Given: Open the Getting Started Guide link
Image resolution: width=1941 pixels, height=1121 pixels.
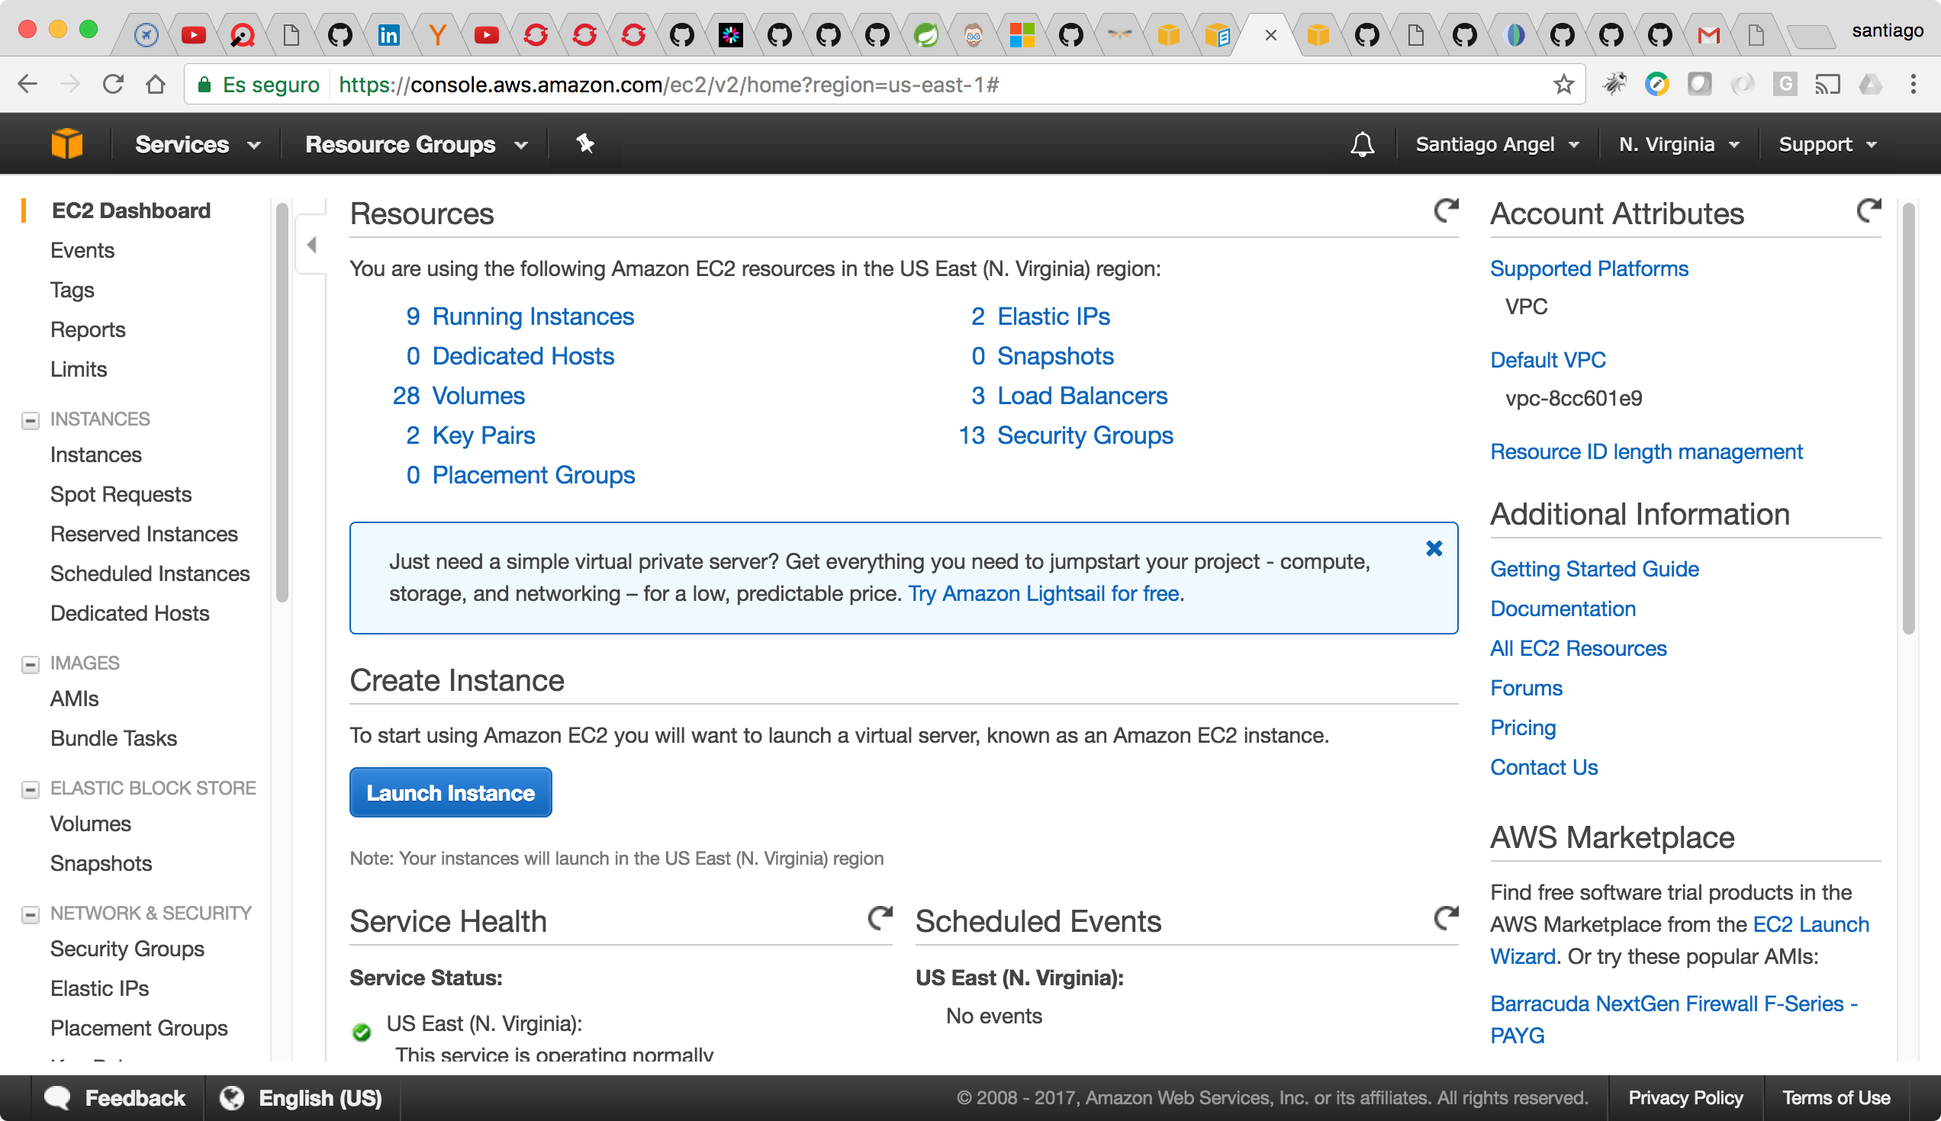Looking at the screenshot, I should [x=1595, y=569].
